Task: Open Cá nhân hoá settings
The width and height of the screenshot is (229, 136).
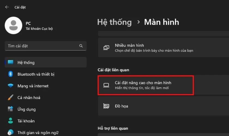Action: click(46, 98)
